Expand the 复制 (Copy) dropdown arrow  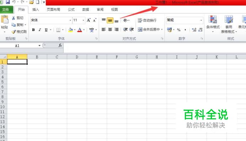pyautogui.click(x=25, y=25)
